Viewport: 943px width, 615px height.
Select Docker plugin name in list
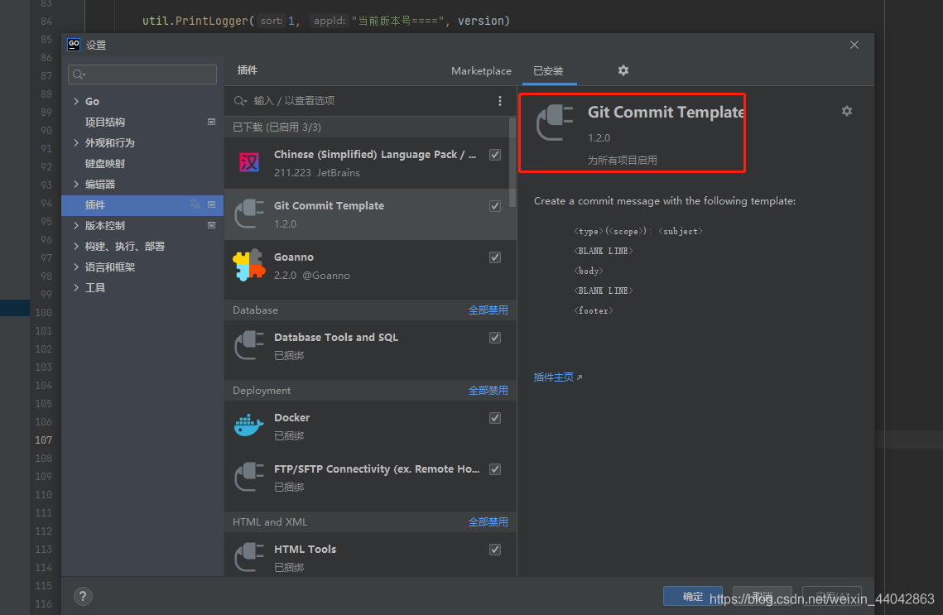click(x=291, y=418)
